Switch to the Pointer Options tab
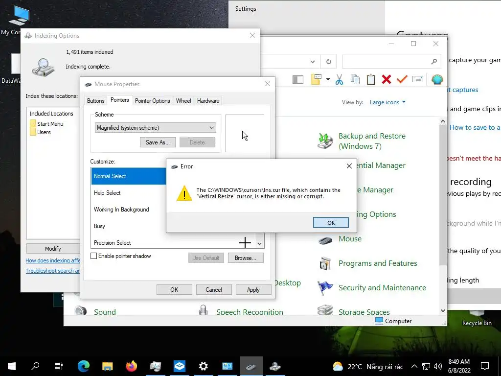The width and height of the screenshot is (501, 376). 153,101
